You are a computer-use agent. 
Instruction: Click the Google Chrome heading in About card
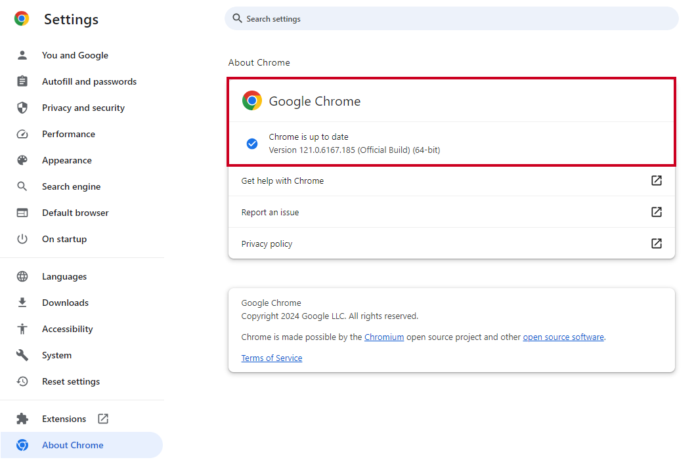click(x=315, y=101)
